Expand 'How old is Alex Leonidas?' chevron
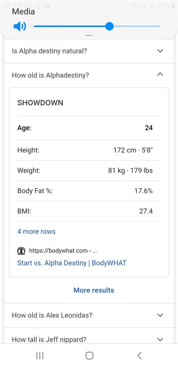178x367 pixels. tap(160, 315)
